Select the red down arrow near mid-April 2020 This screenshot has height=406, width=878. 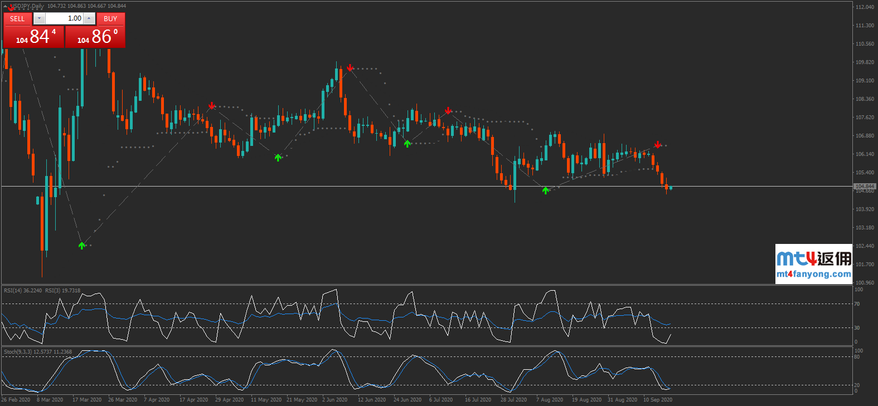pos(212,105)
